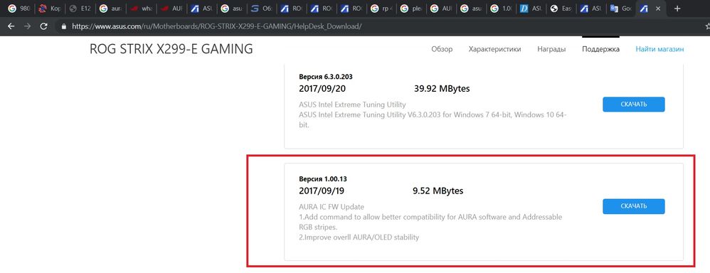
Task: Open the Награды section
Action: click(551, 49)
